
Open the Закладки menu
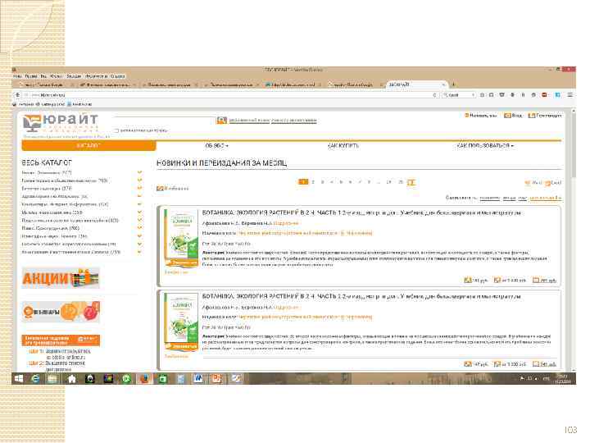coord(74,76)
